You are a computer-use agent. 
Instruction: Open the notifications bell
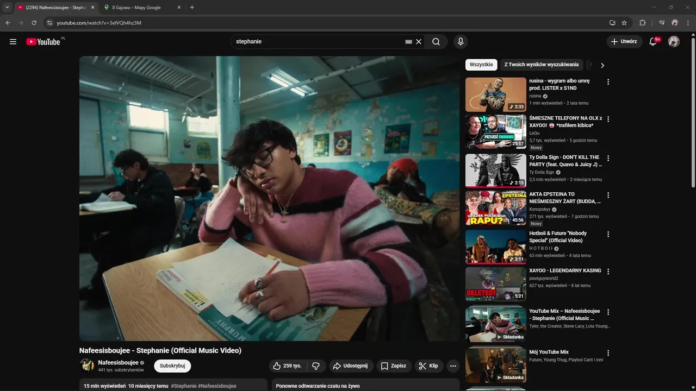(x=653, y=42)
